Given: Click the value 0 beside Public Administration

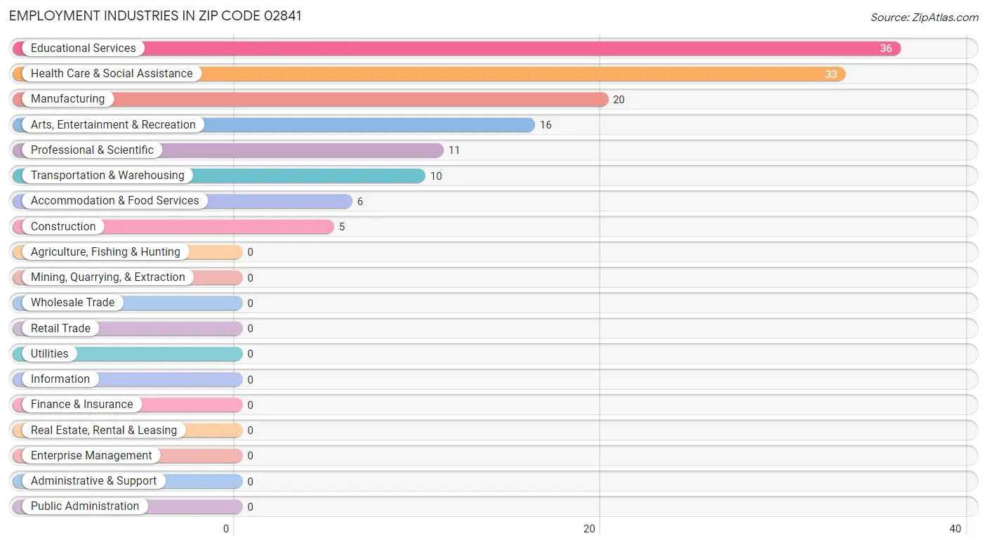Looking at the screenshot, I should (x=250, y=507).
